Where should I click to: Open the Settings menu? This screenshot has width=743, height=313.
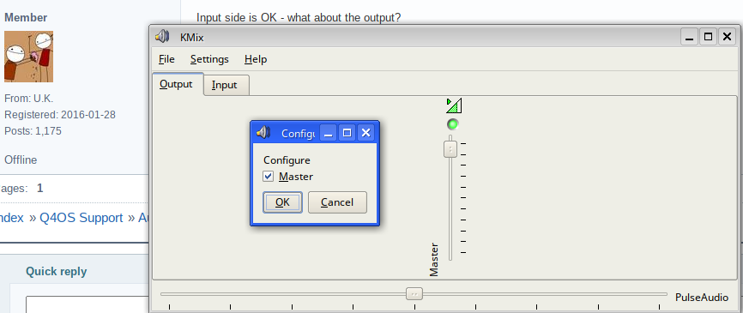point(209,59)
